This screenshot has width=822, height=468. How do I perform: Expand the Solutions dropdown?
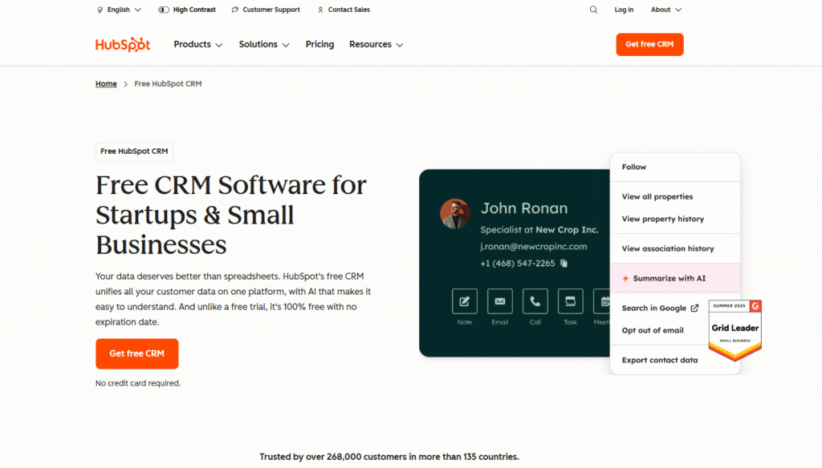pos(263,44)
